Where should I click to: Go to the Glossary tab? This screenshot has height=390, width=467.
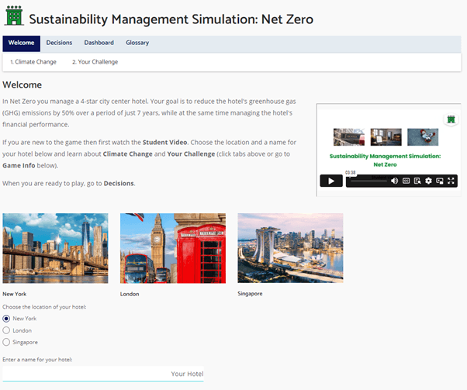tap(137, 43)
